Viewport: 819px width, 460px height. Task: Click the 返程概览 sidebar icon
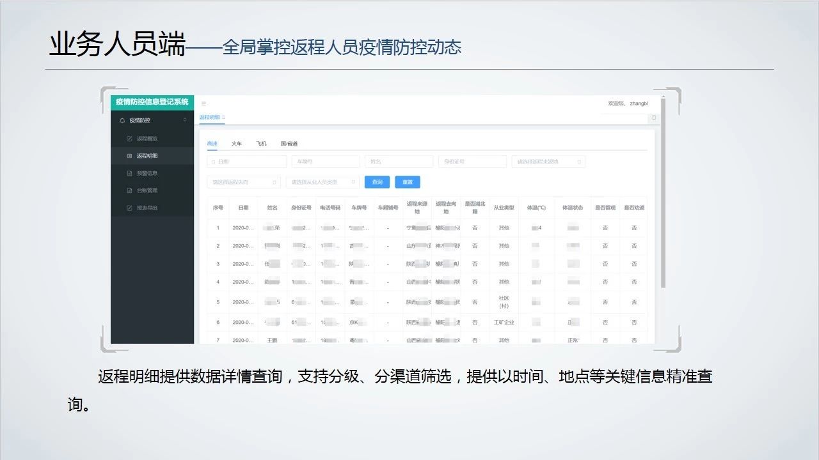130,139
